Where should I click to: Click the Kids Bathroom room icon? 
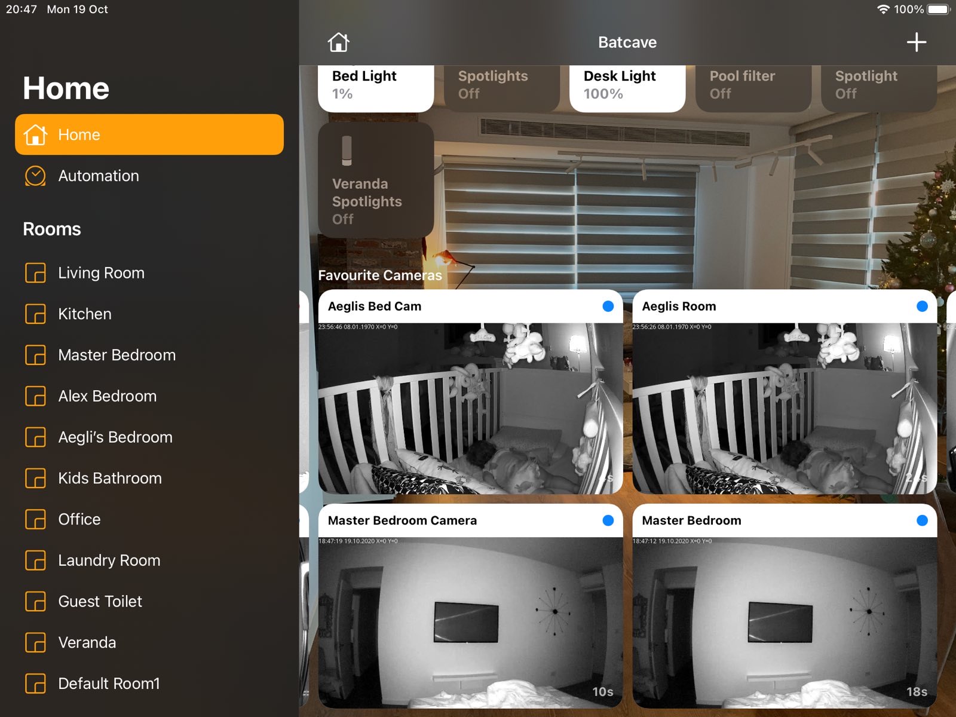click(35, 478)
